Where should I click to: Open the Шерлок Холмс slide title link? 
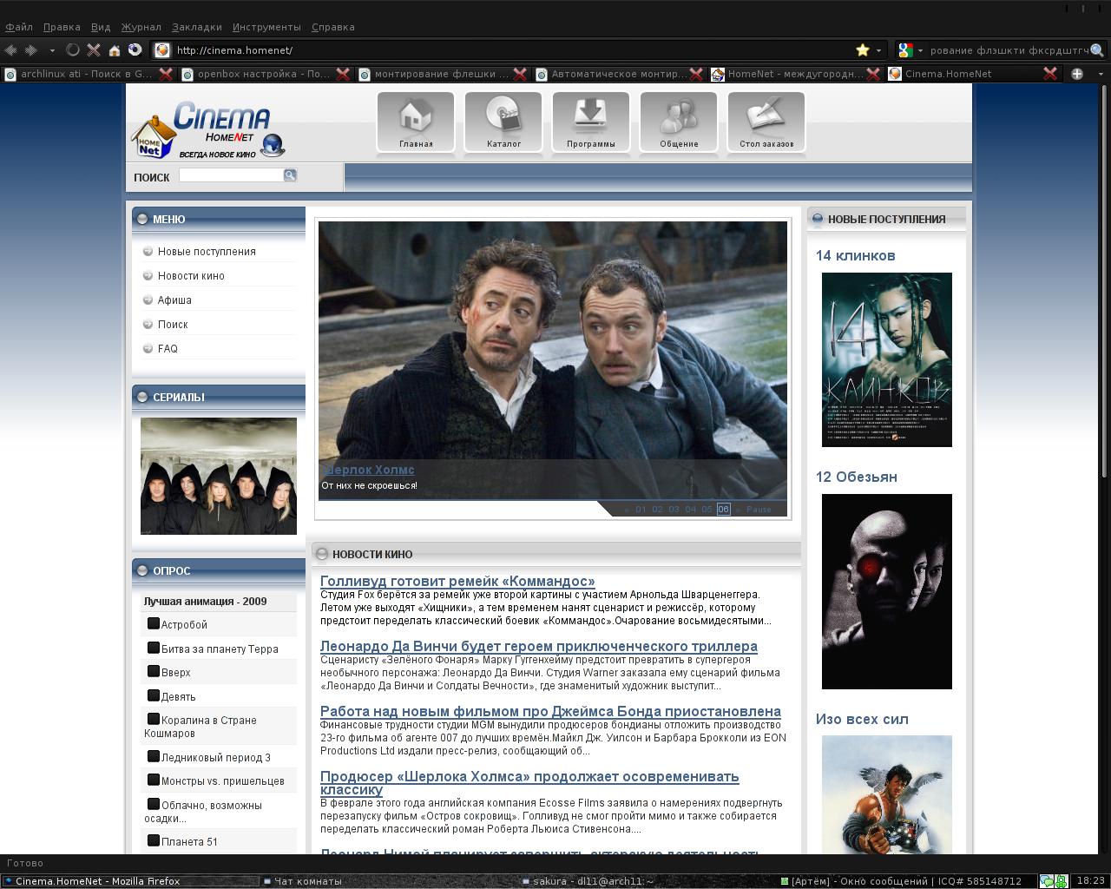tap(368, 470)
